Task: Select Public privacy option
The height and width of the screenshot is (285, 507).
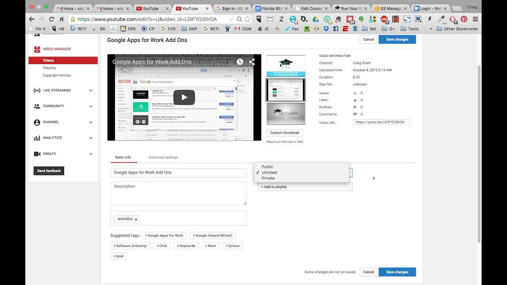Action: click(267, 167)
